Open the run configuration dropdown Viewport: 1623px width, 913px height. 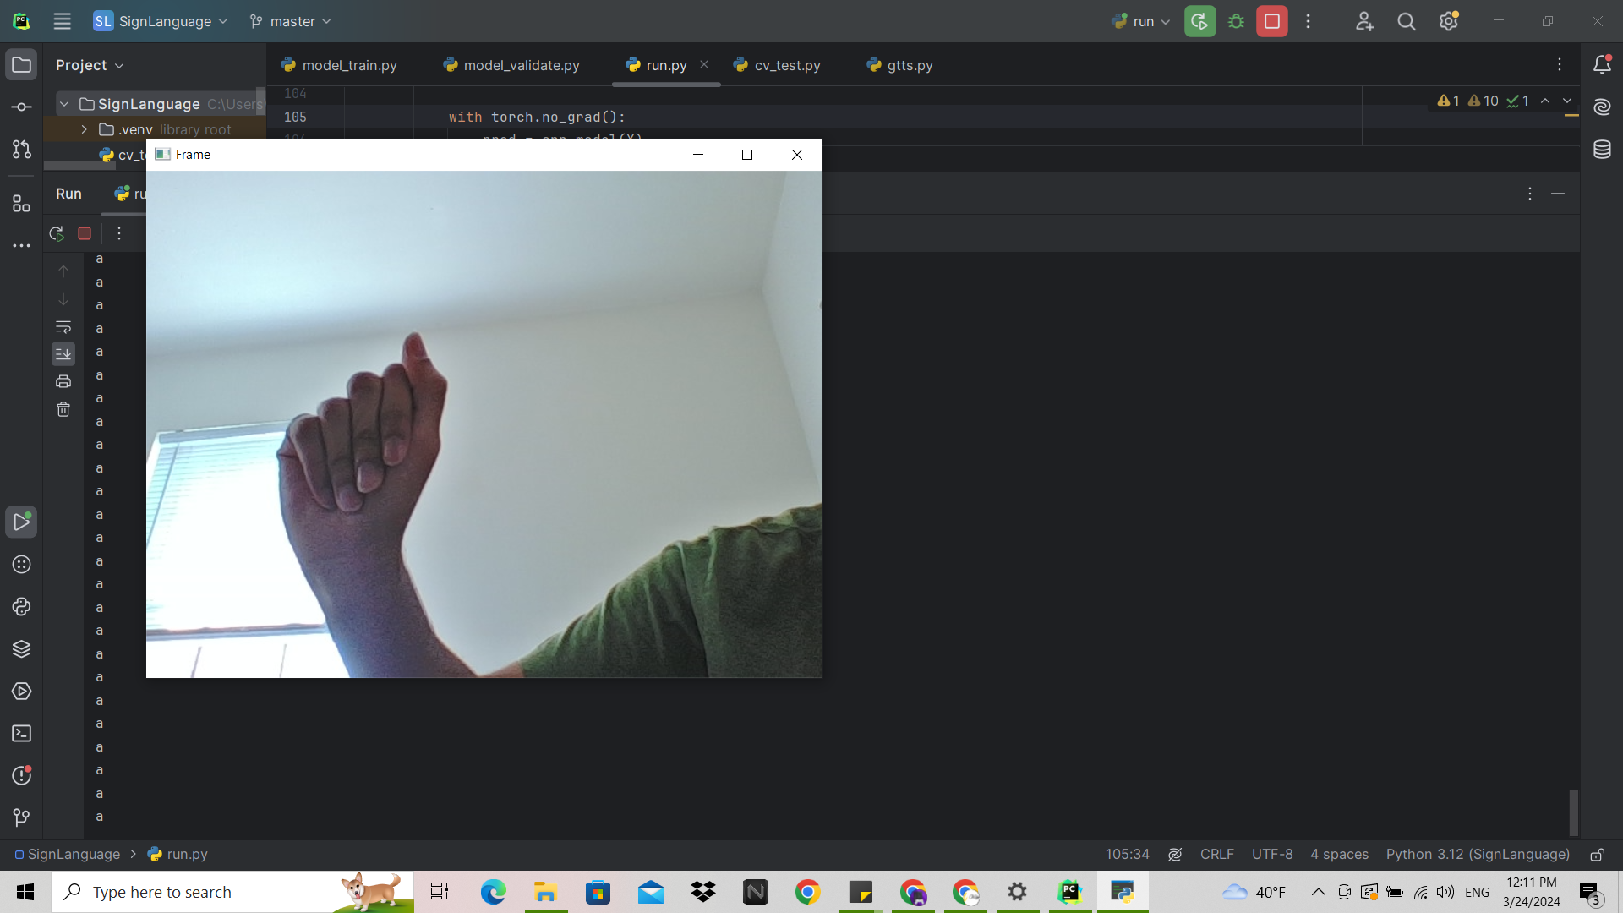pyautogui.click(x=1143, y=22)
